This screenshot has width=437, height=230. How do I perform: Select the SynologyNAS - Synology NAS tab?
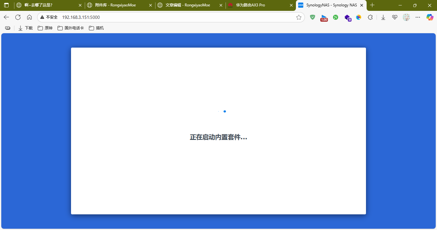click(x=330, y=5)
